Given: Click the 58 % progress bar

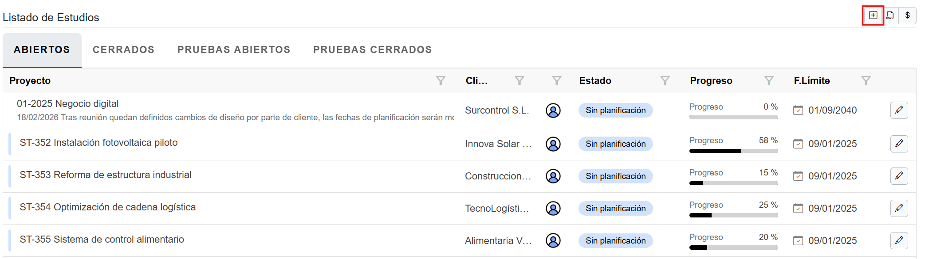Looking at the screenshot, I should pos(733,151).
